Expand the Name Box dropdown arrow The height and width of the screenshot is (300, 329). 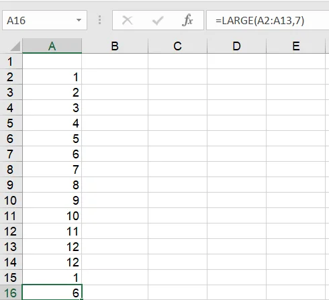pos(79,20)
